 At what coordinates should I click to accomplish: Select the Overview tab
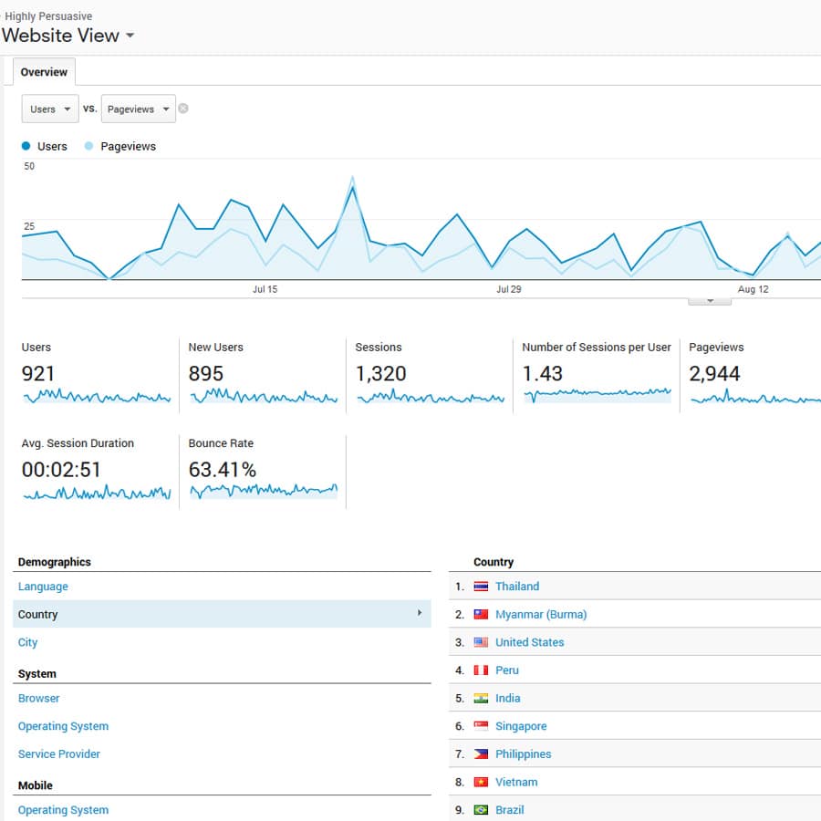point(44,72)
